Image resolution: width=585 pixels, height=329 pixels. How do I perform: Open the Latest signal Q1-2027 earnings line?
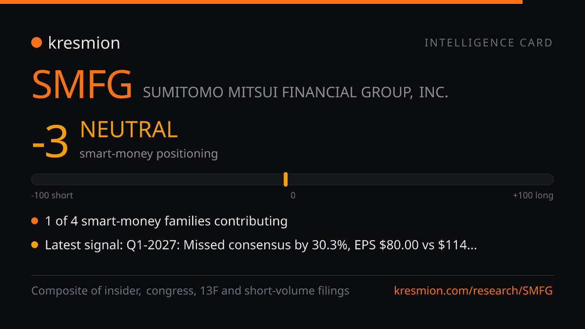(x=261, y=245)
